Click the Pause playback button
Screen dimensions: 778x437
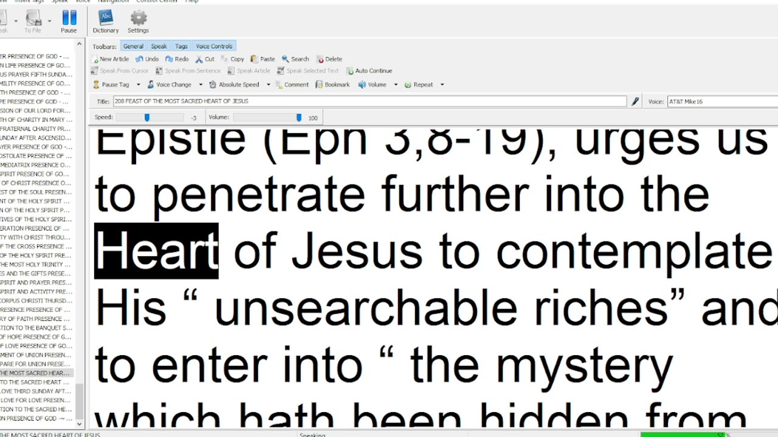coord(69,22)
